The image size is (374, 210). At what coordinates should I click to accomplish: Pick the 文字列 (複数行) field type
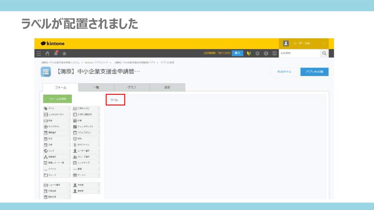(x=86, y=114)
